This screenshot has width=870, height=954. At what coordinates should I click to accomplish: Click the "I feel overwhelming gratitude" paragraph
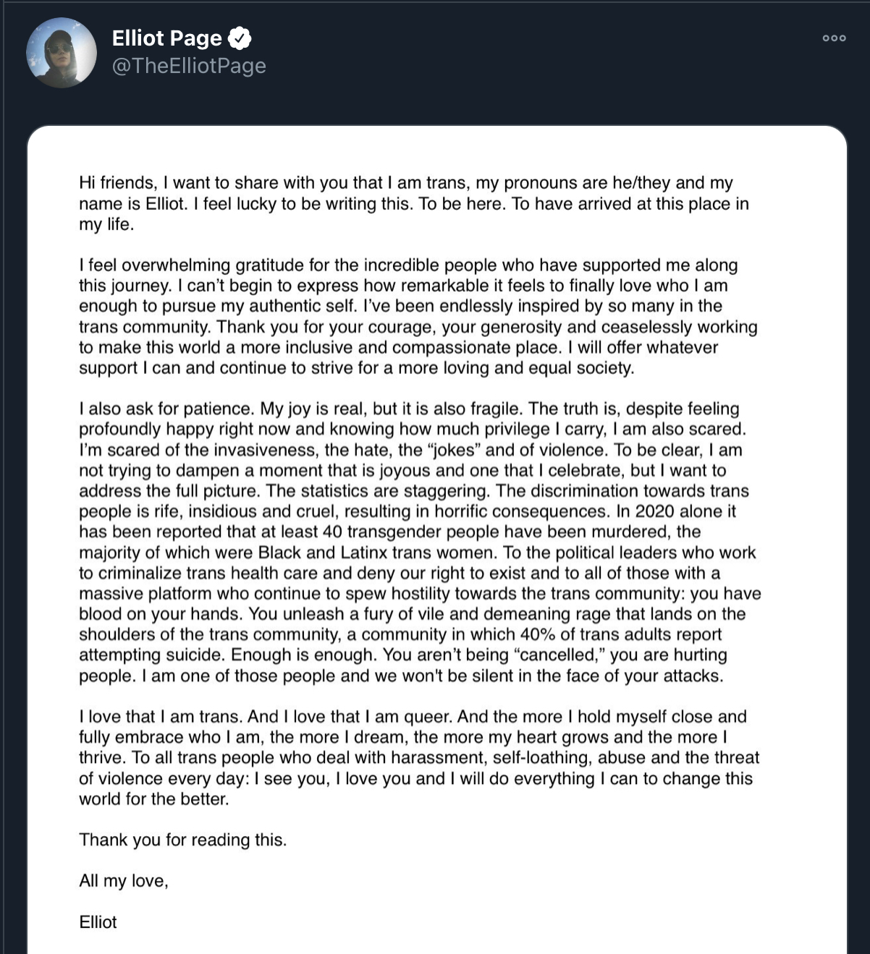[418, 316]
